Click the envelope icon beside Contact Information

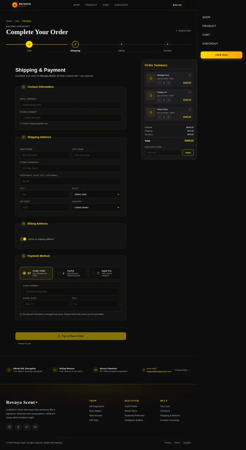click(23, 87)
